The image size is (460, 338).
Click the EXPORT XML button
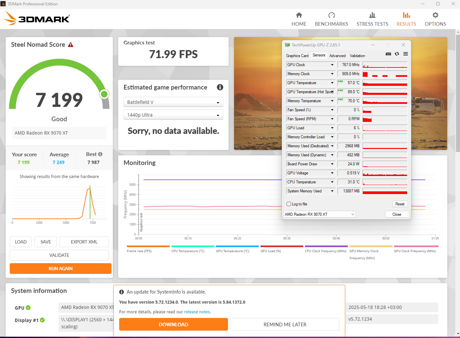coord(84,242)
